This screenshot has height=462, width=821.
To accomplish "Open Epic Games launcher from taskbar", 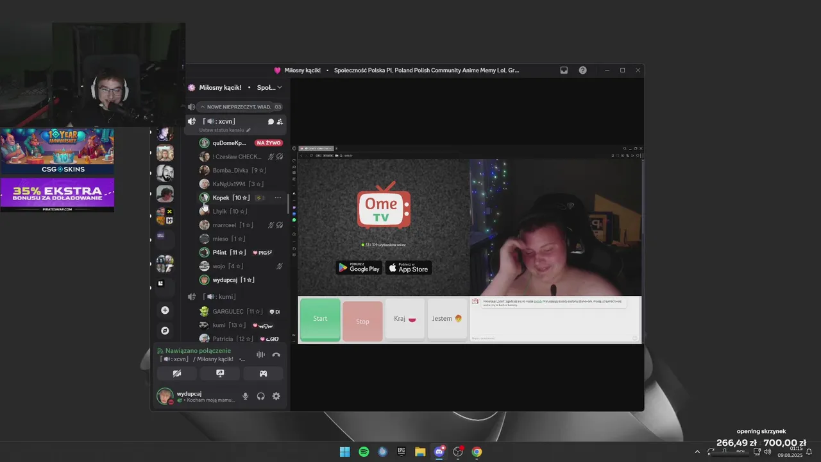I will 402,452.
